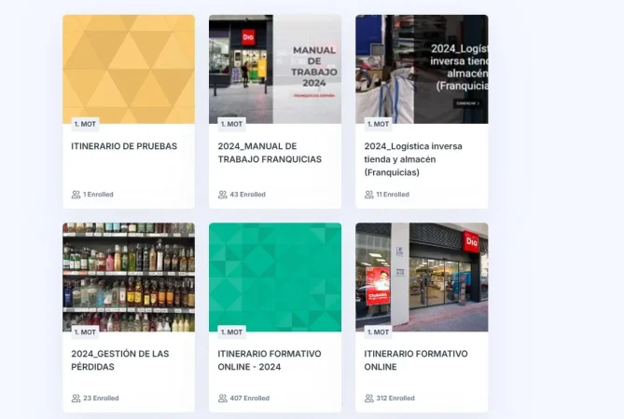Click the people icon beside 312 Enrolled
The height and width of the screenshot is (419, 624).
(369, 398)
